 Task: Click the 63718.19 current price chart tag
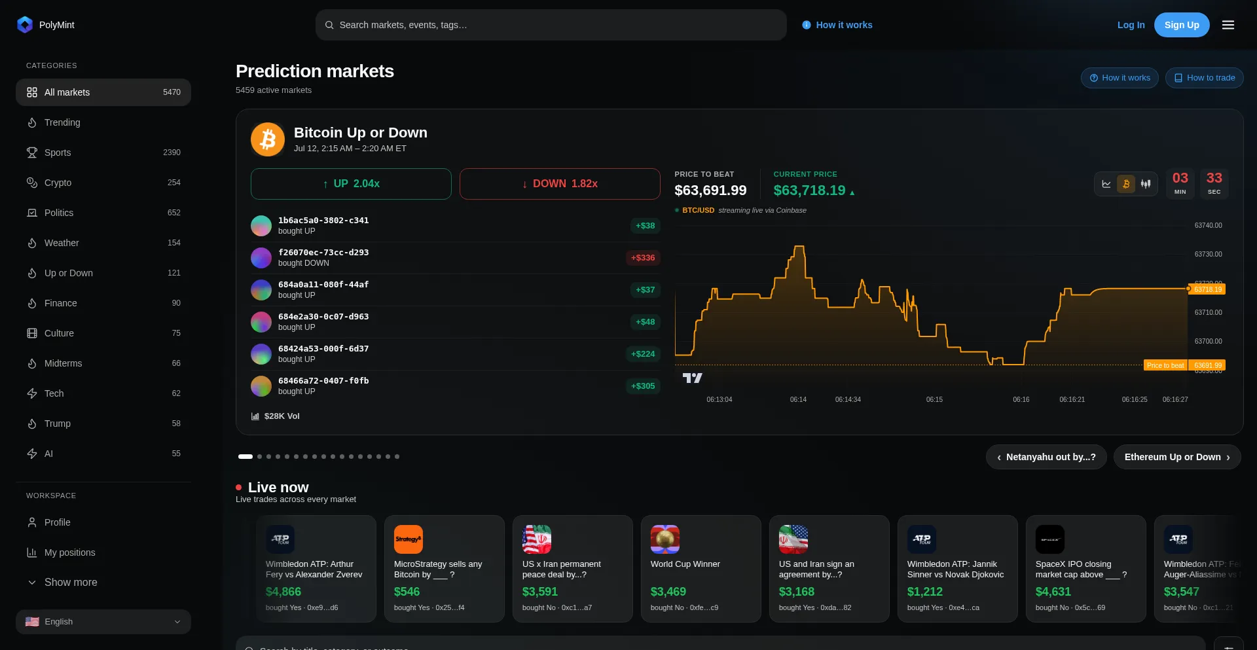pyautogui.click(x=1208, y=289)
